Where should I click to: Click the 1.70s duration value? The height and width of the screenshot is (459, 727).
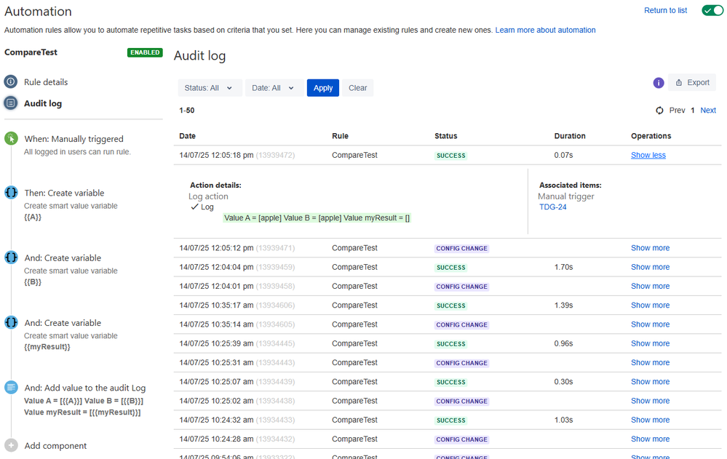(563, 267)
